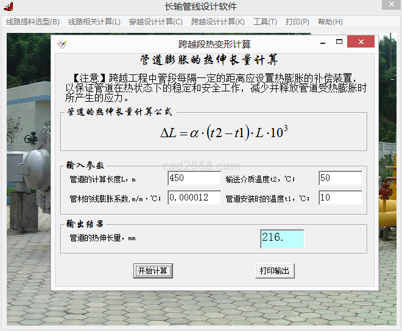Open the 线路提料选型(B) menu
This screenshot has width=402, height=331.
33,22
